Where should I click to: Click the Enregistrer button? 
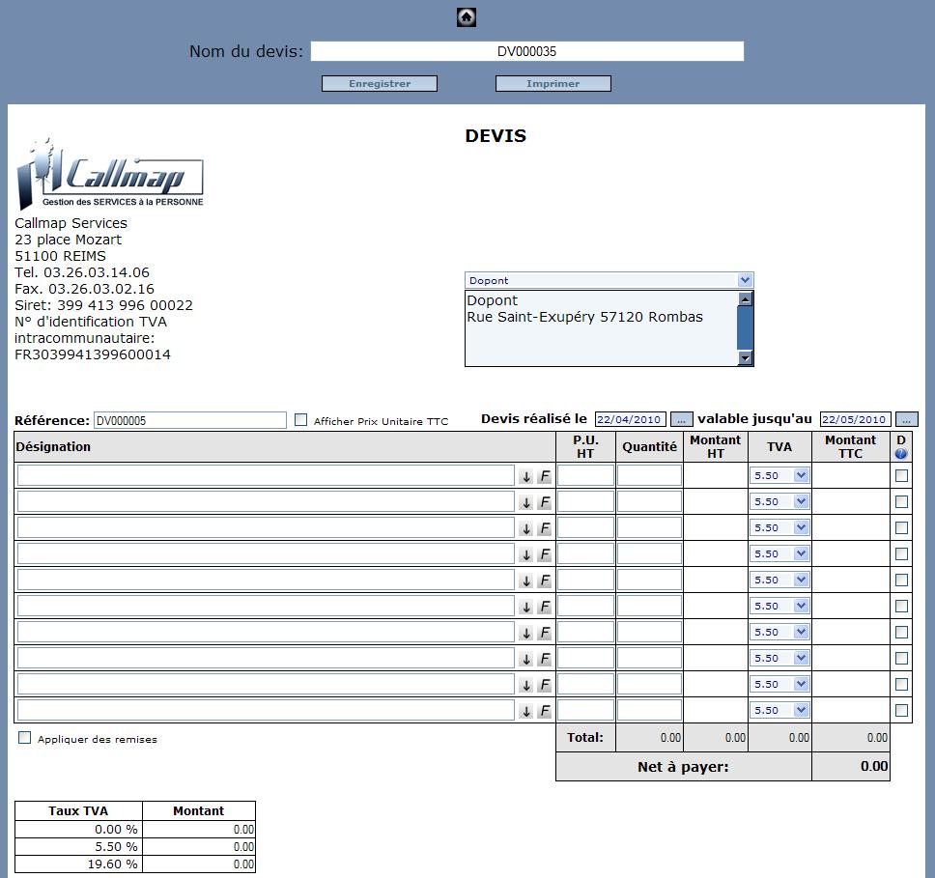coord(379,83)
